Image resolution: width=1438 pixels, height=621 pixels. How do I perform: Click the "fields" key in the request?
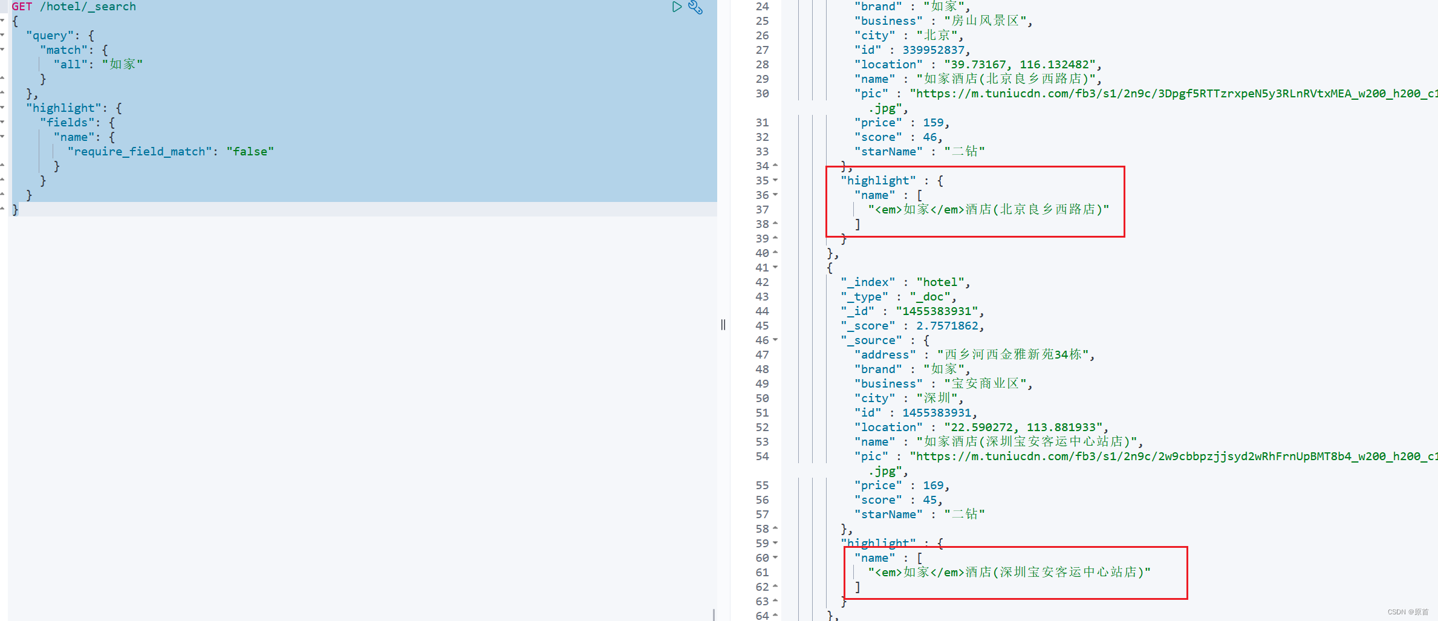(x=67, y=123)
